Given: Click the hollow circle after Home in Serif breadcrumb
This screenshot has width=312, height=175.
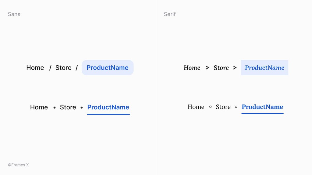Looking at the screenshot, I should click(211, 107).
